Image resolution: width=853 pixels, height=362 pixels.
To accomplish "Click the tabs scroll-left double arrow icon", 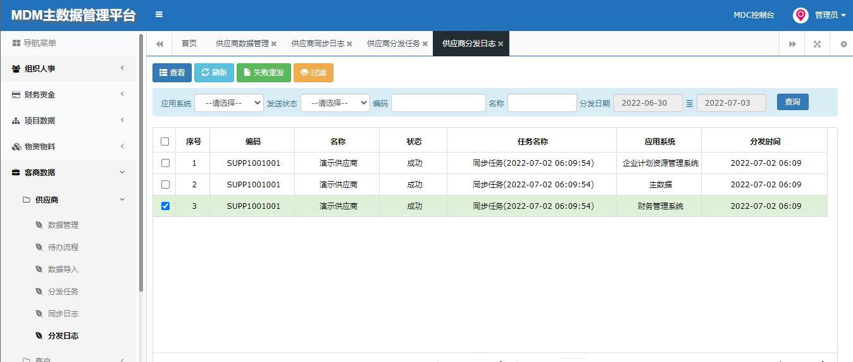I will (159, 44).
